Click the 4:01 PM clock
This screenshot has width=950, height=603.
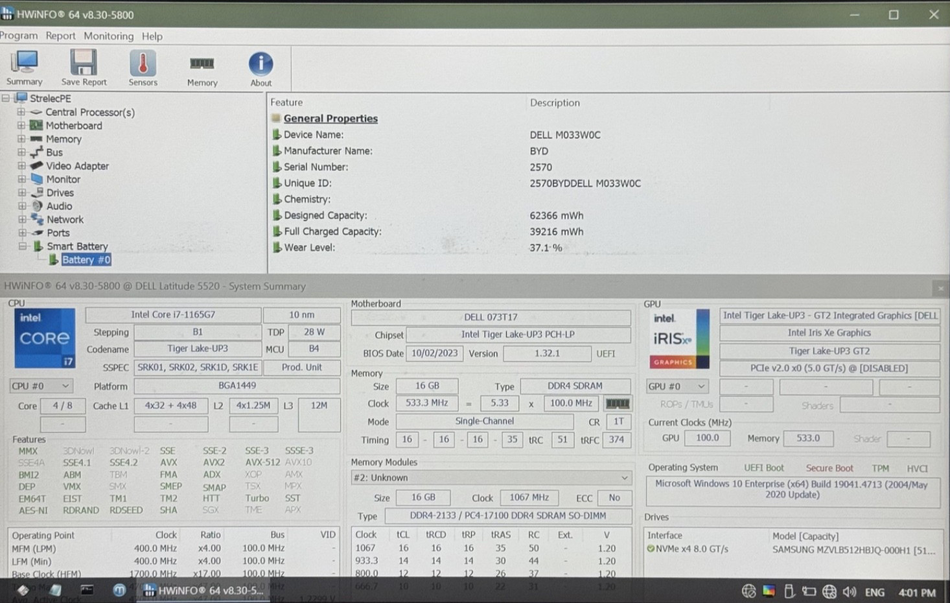[x=916, y=593]
